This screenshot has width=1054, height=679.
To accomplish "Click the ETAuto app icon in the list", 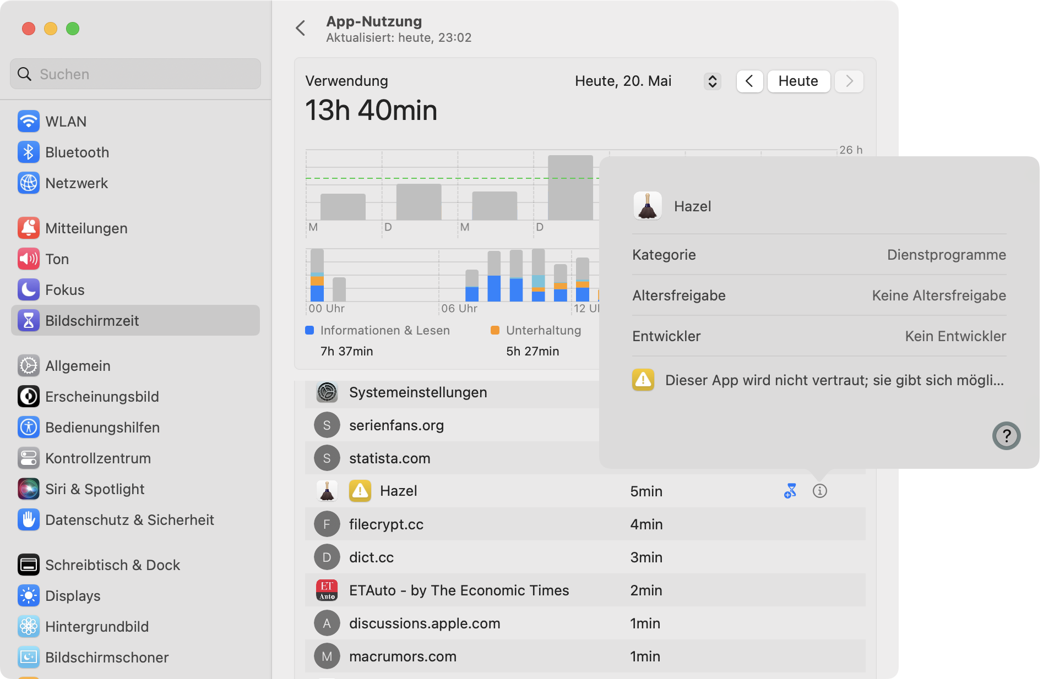I will click(327, 590).
